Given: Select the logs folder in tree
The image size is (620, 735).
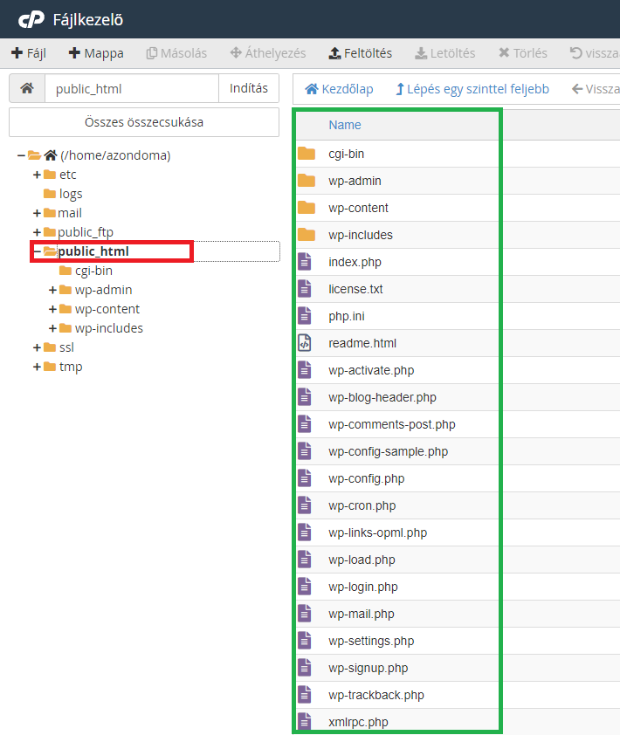Looking at the screenshot, I should [70, 194].
